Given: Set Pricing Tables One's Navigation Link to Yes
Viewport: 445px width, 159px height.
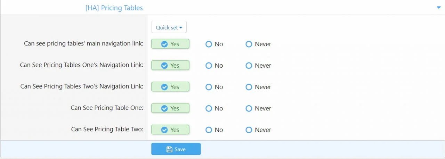Looking at the screenshot, I should pyautogui.click(x=170, y=66).
